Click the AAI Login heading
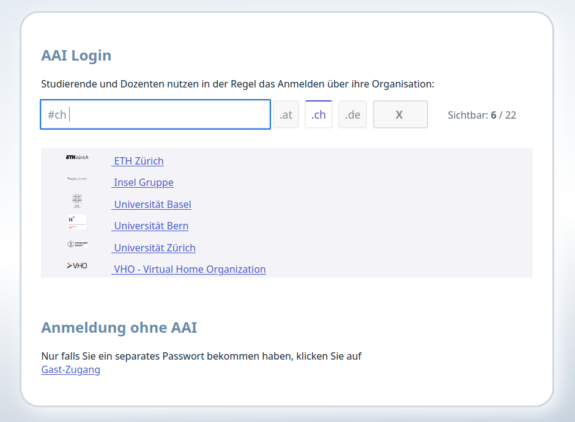Viewport: 575px width, 422px height. 76,56
